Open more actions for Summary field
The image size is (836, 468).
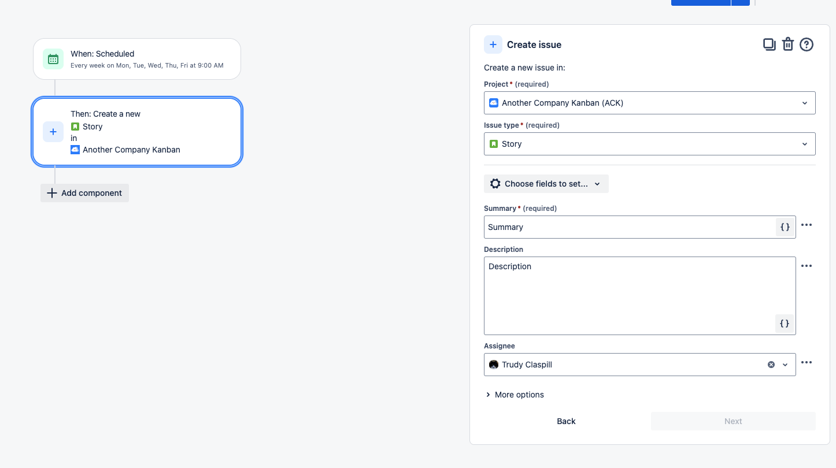pyautogui.click(x=807, y=225)
